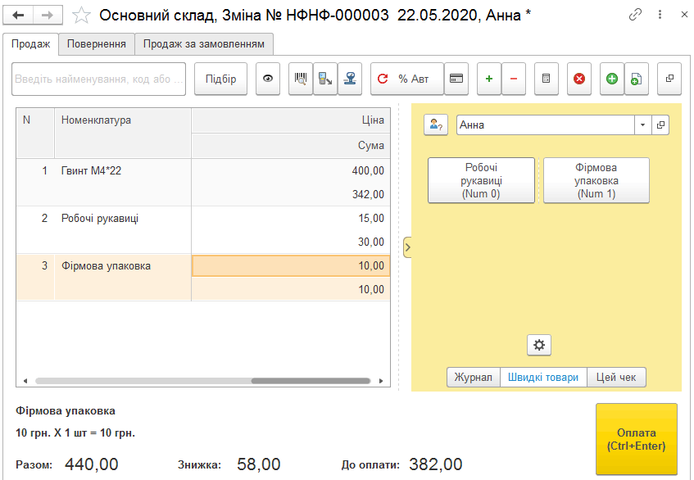Screen dimensions: 694x480
Task: Add Фірмова упаковка quick item (Num 1)
Action: point(596,180)
